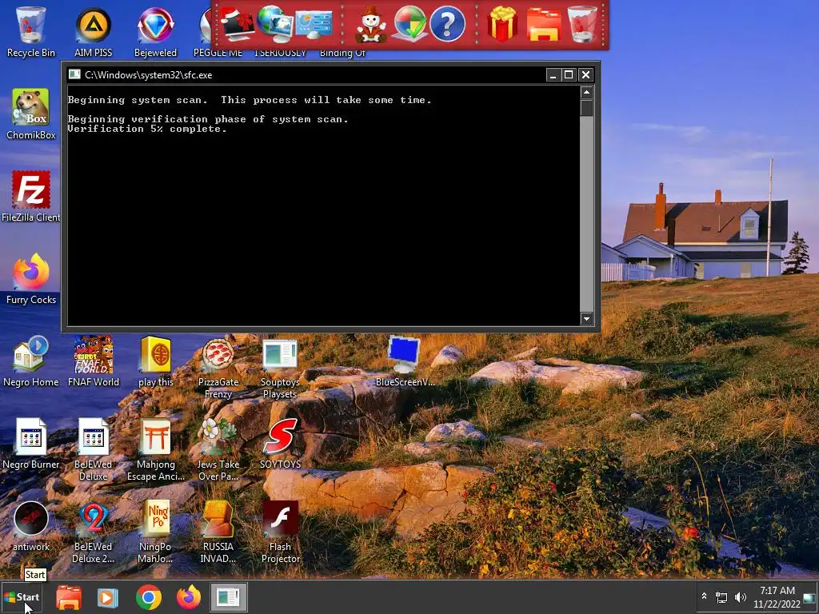
Task: Open the 'play this' mahjong tile icon
Action: pyautogui.click(x=156, y=361)
